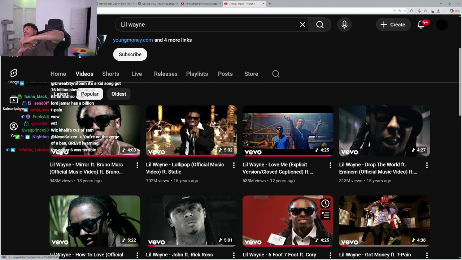Subscribe to the Lil Wayne channel
Screen dimensions: 462x260
[x=130, y=54]
